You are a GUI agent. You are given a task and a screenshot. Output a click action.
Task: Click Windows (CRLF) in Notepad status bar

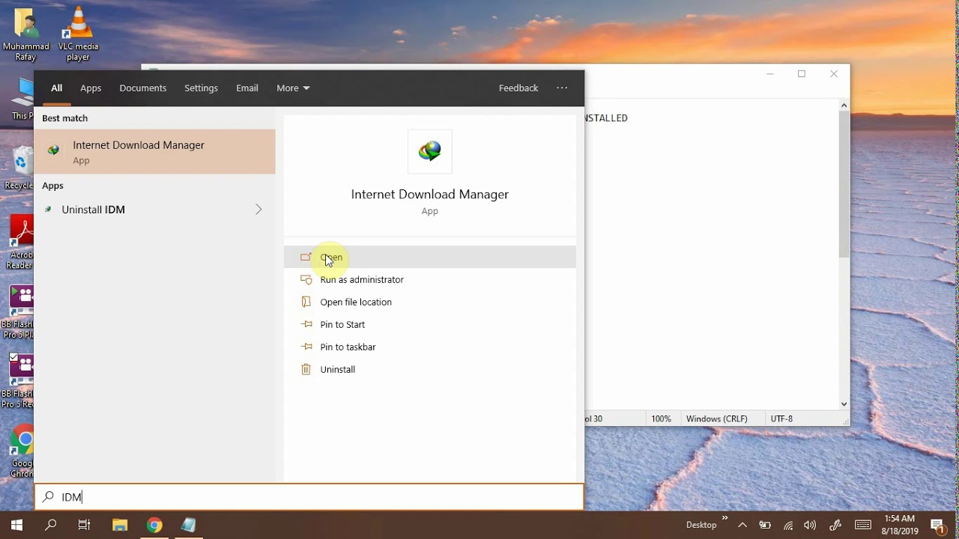click(716, 418)
